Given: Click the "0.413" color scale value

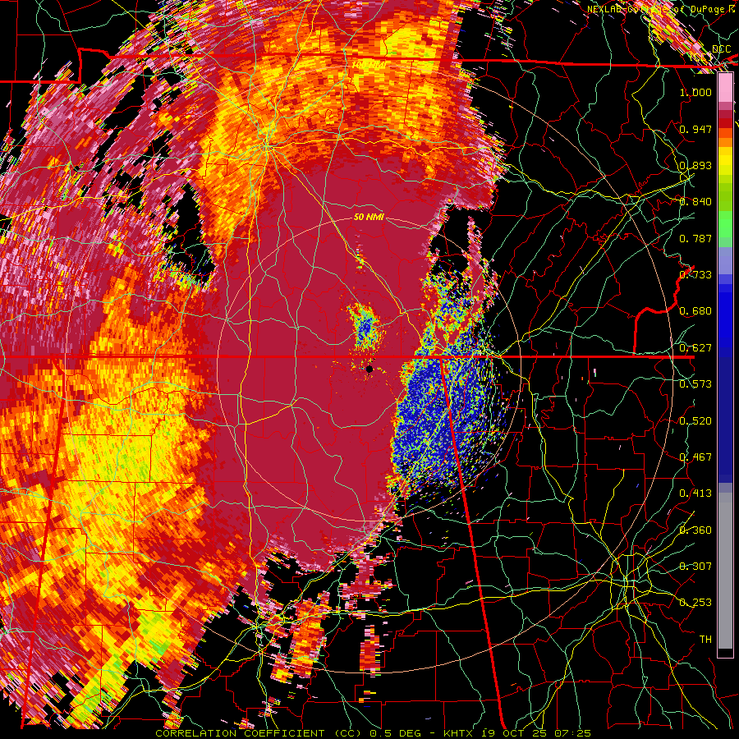Looking at the screenshot, I should point(695,493).
